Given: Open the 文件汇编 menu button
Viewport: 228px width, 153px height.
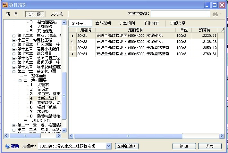Looking at the screenshot, I should pyautogui.click(x=127, y=146).
